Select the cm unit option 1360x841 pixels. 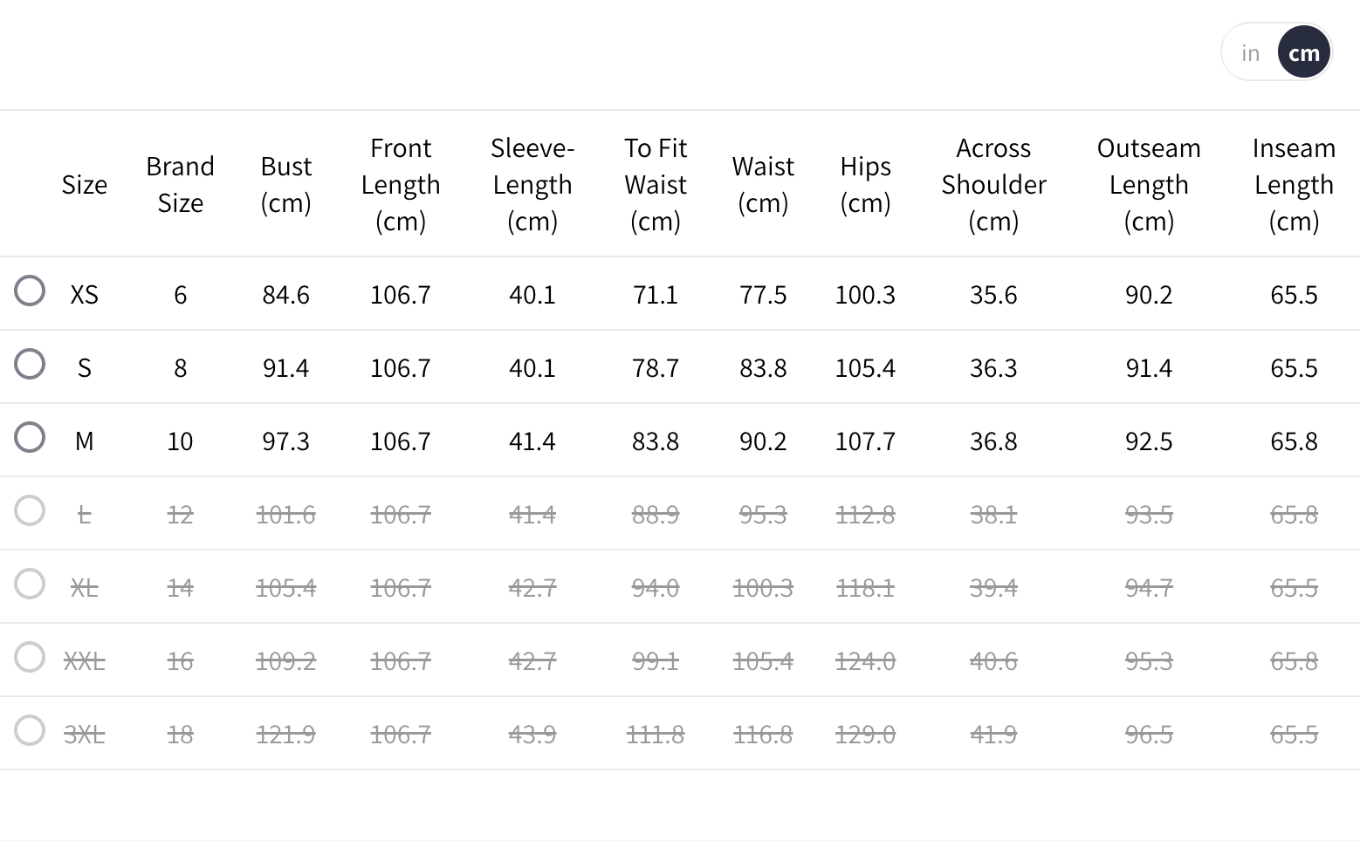pos(1303,53)
